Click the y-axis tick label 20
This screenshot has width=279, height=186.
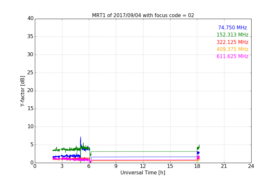(30, 90)
